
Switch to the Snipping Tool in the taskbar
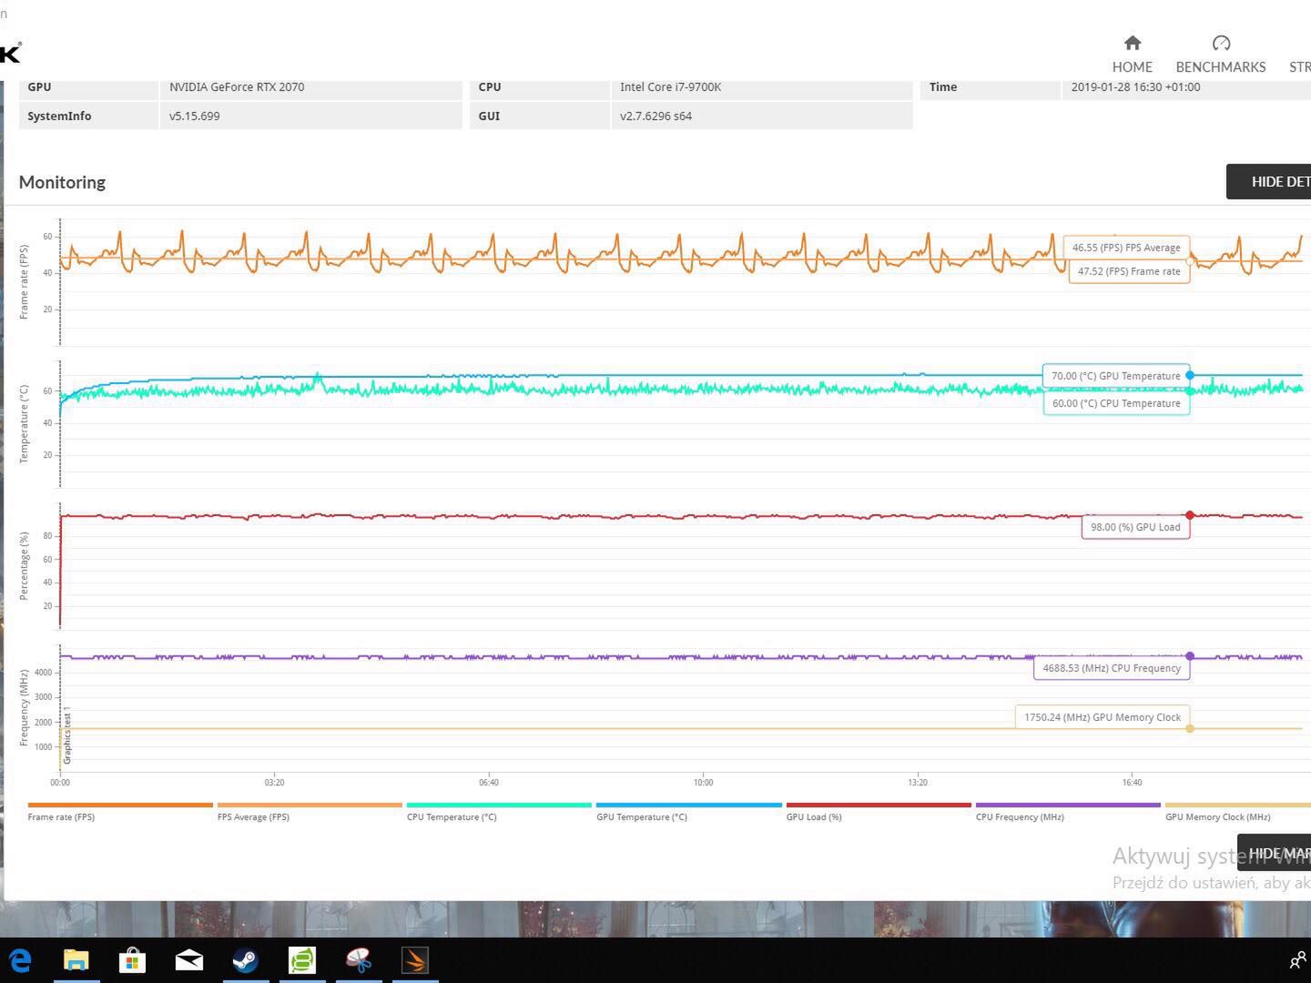click(359, 960)
